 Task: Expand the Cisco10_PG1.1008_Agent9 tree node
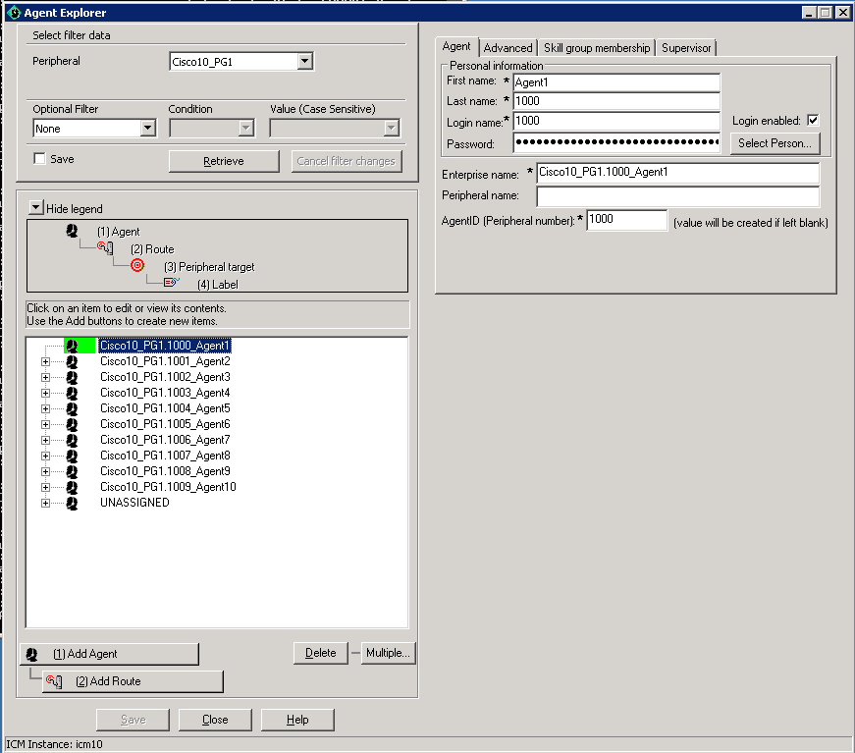46,471
